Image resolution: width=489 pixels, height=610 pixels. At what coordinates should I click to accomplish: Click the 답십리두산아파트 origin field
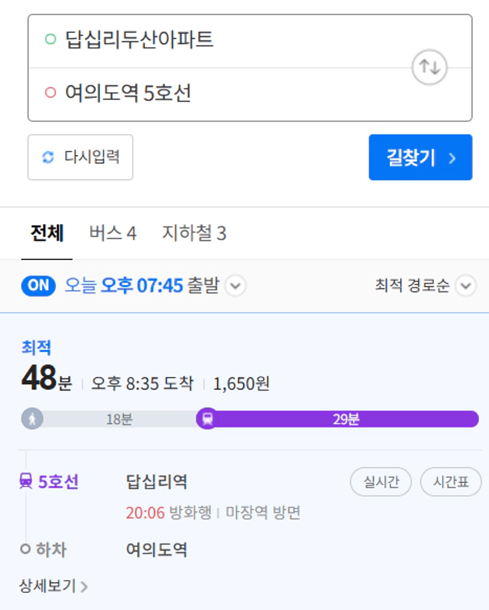[x=250, y=41]
